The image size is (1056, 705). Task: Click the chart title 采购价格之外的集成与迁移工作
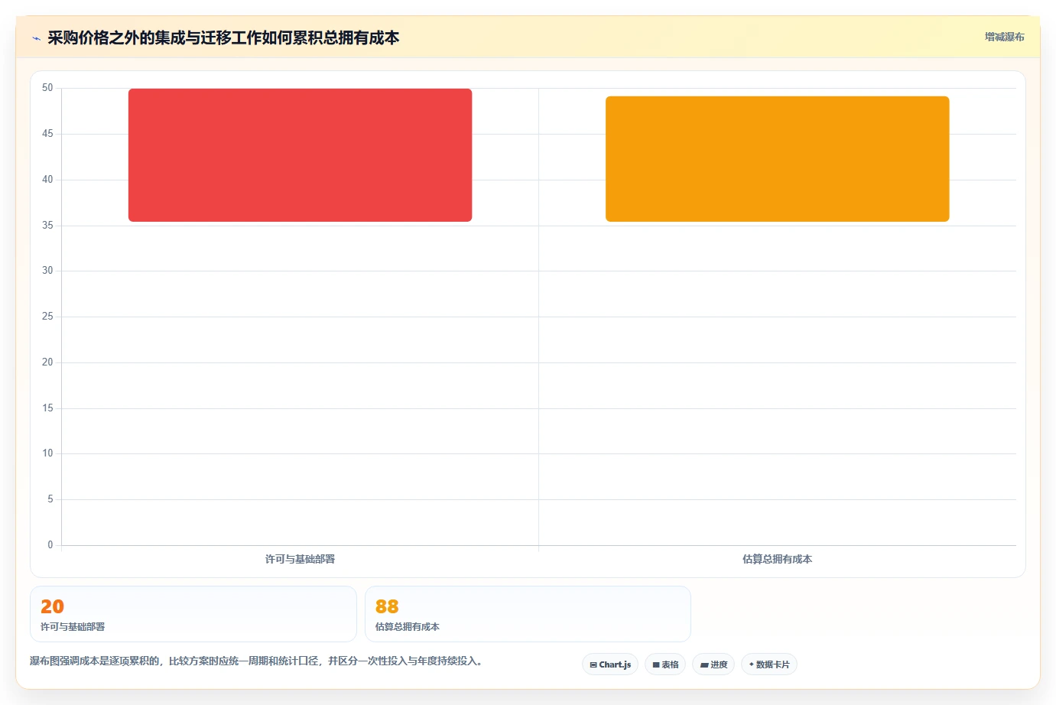point(223,37)
